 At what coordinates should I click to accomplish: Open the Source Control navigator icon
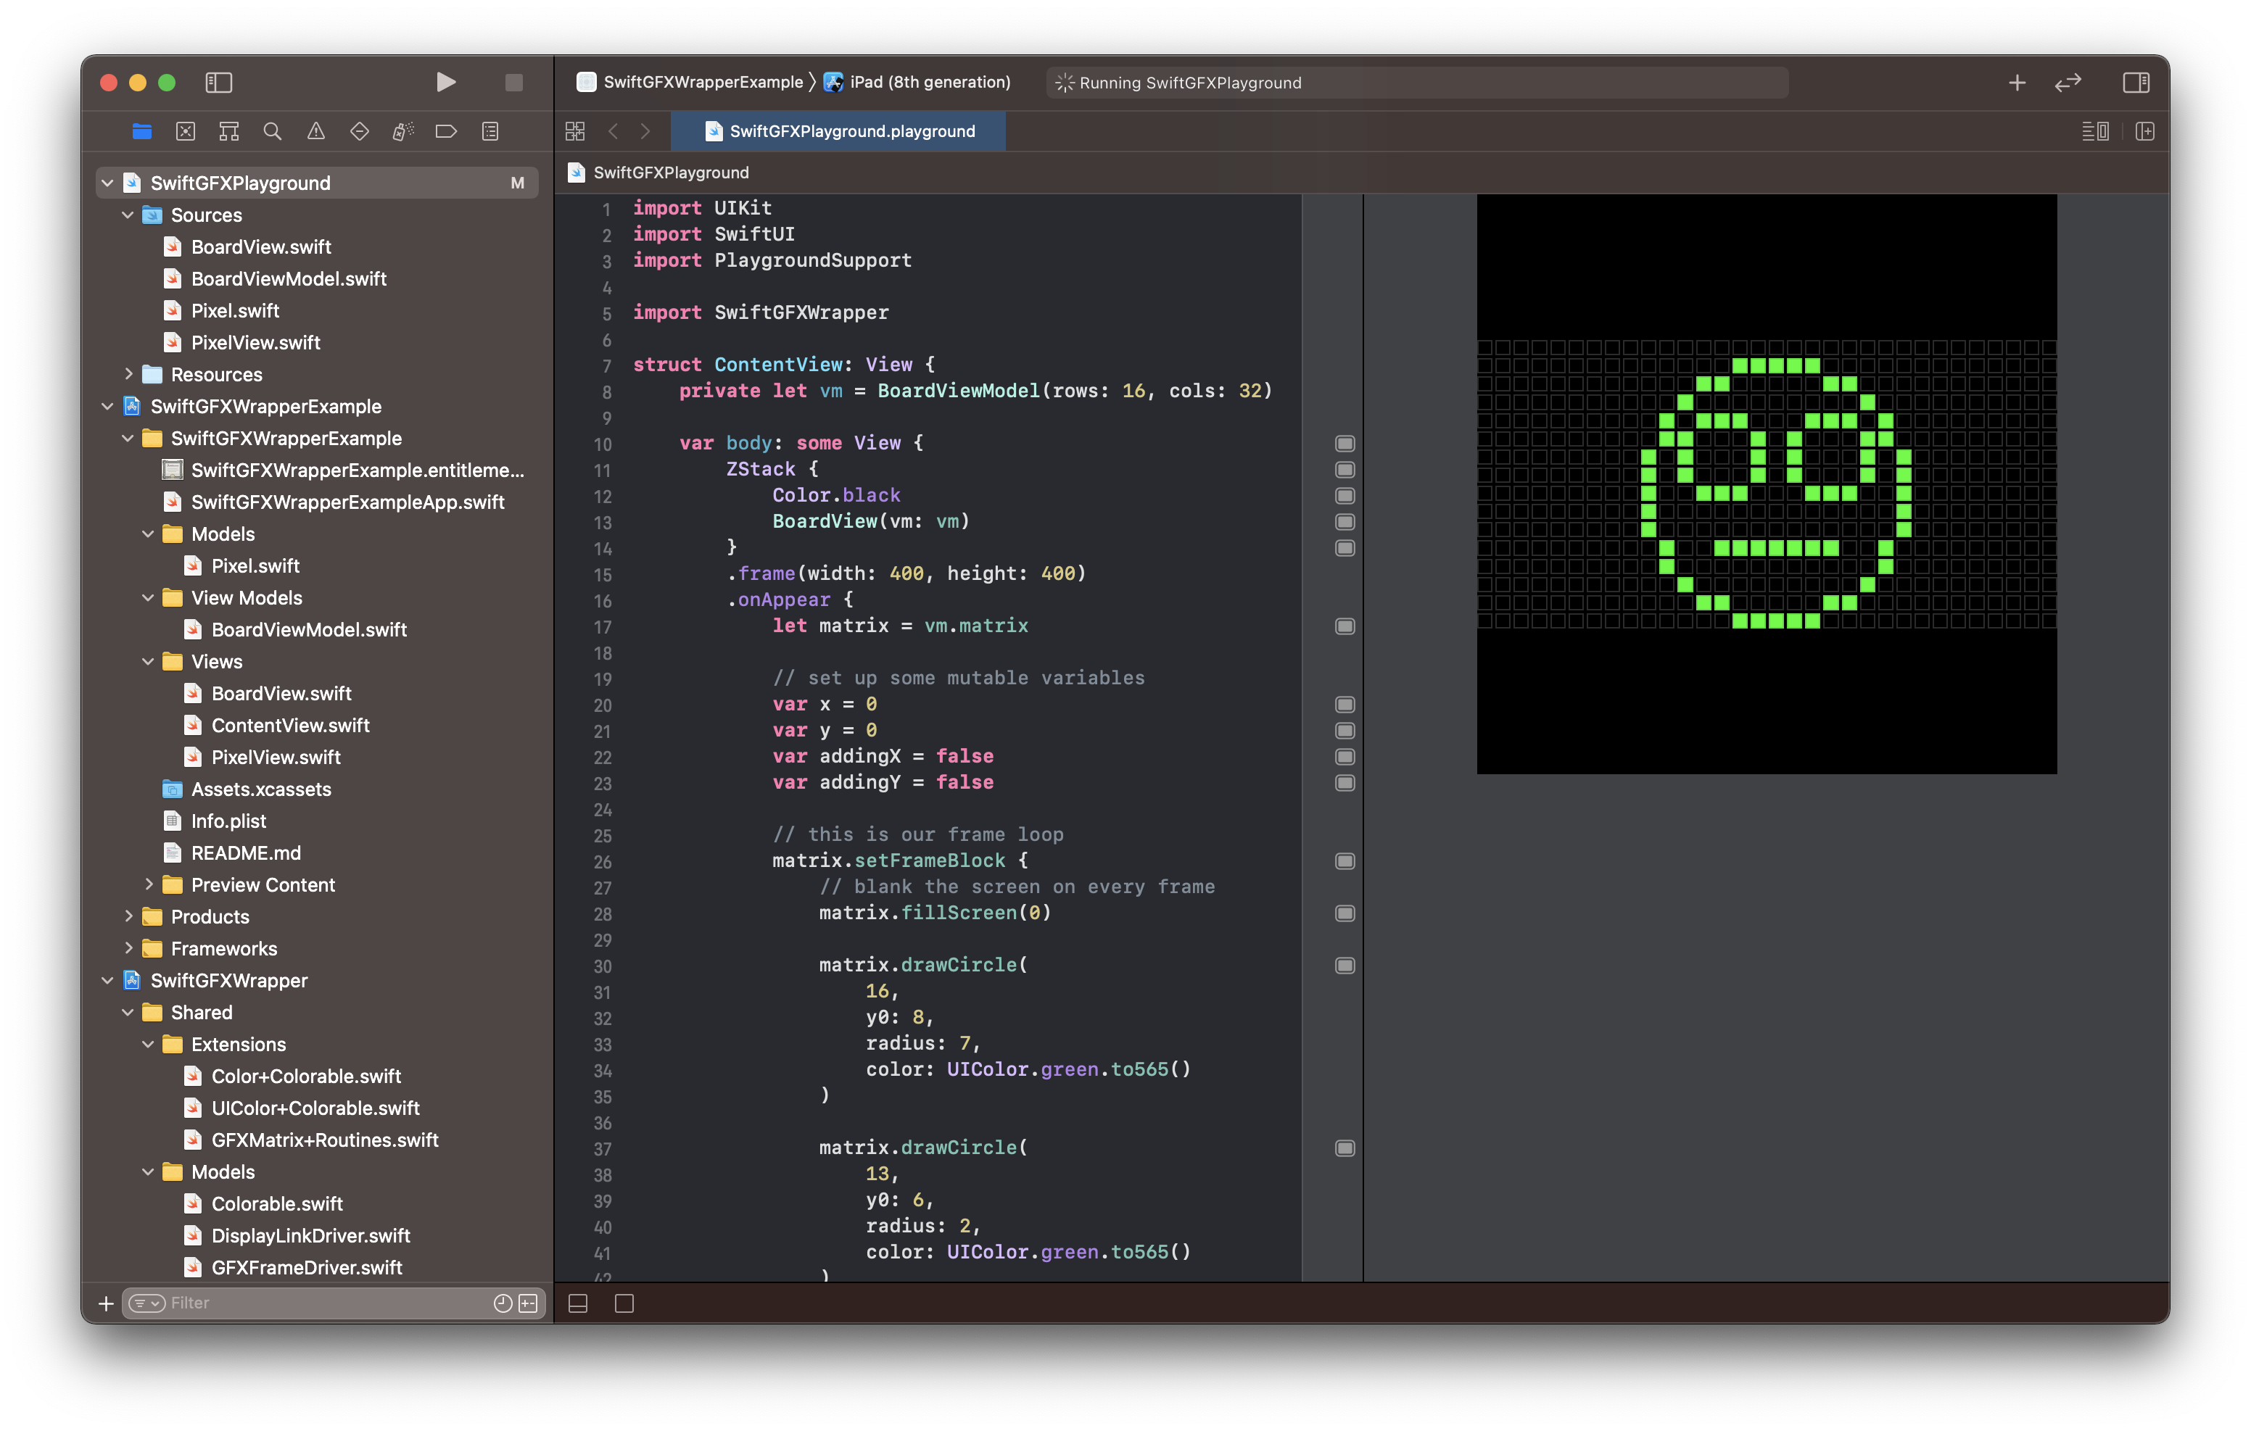coord(185,132)
